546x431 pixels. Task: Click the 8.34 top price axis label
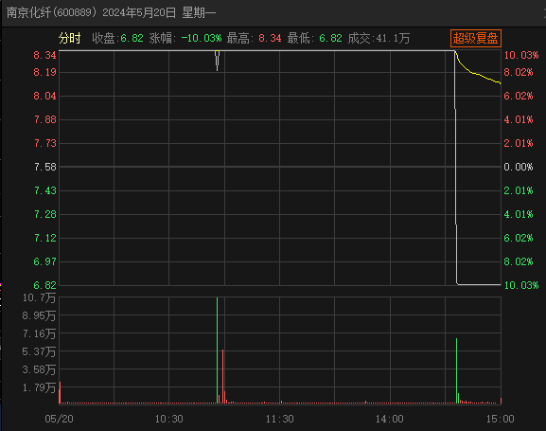44,55
